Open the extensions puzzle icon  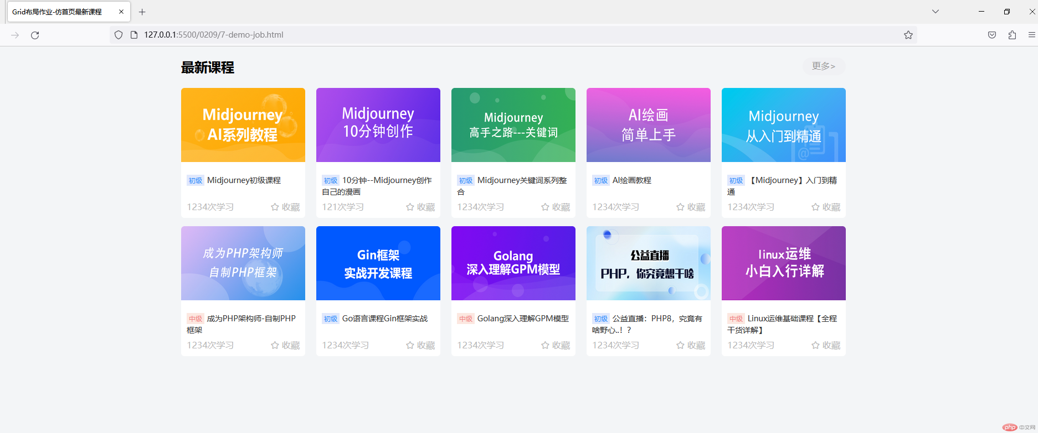click(x=1012, y=35)
